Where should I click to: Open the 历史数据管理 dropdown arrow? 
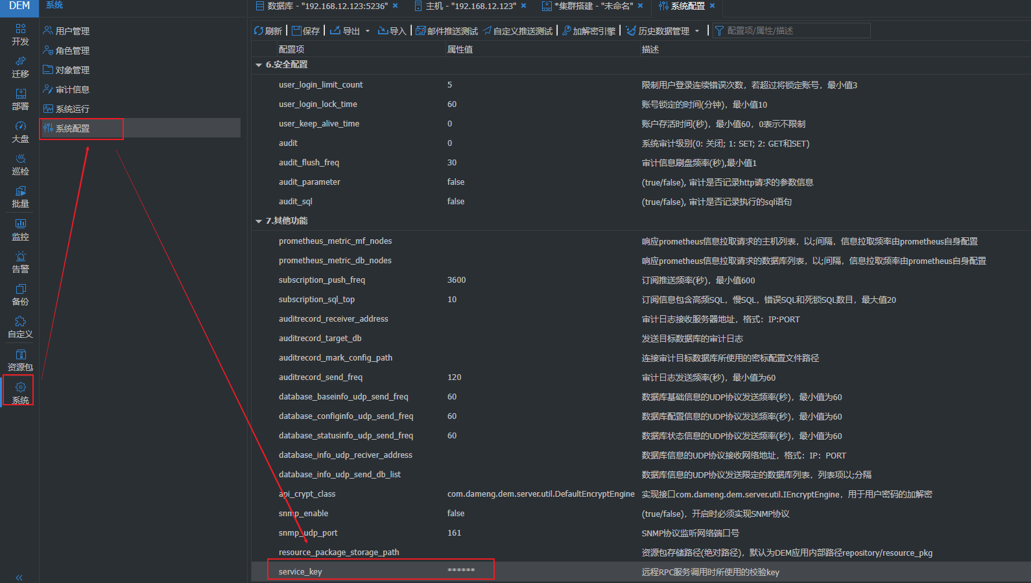pyautogui.click(x=697, y=31)
